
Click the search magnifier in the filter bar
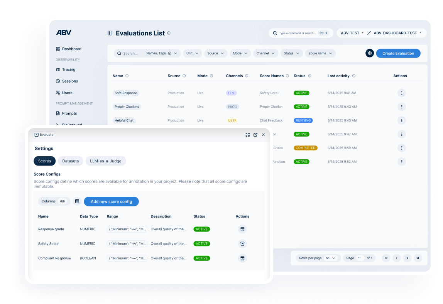tap(119, 53)
